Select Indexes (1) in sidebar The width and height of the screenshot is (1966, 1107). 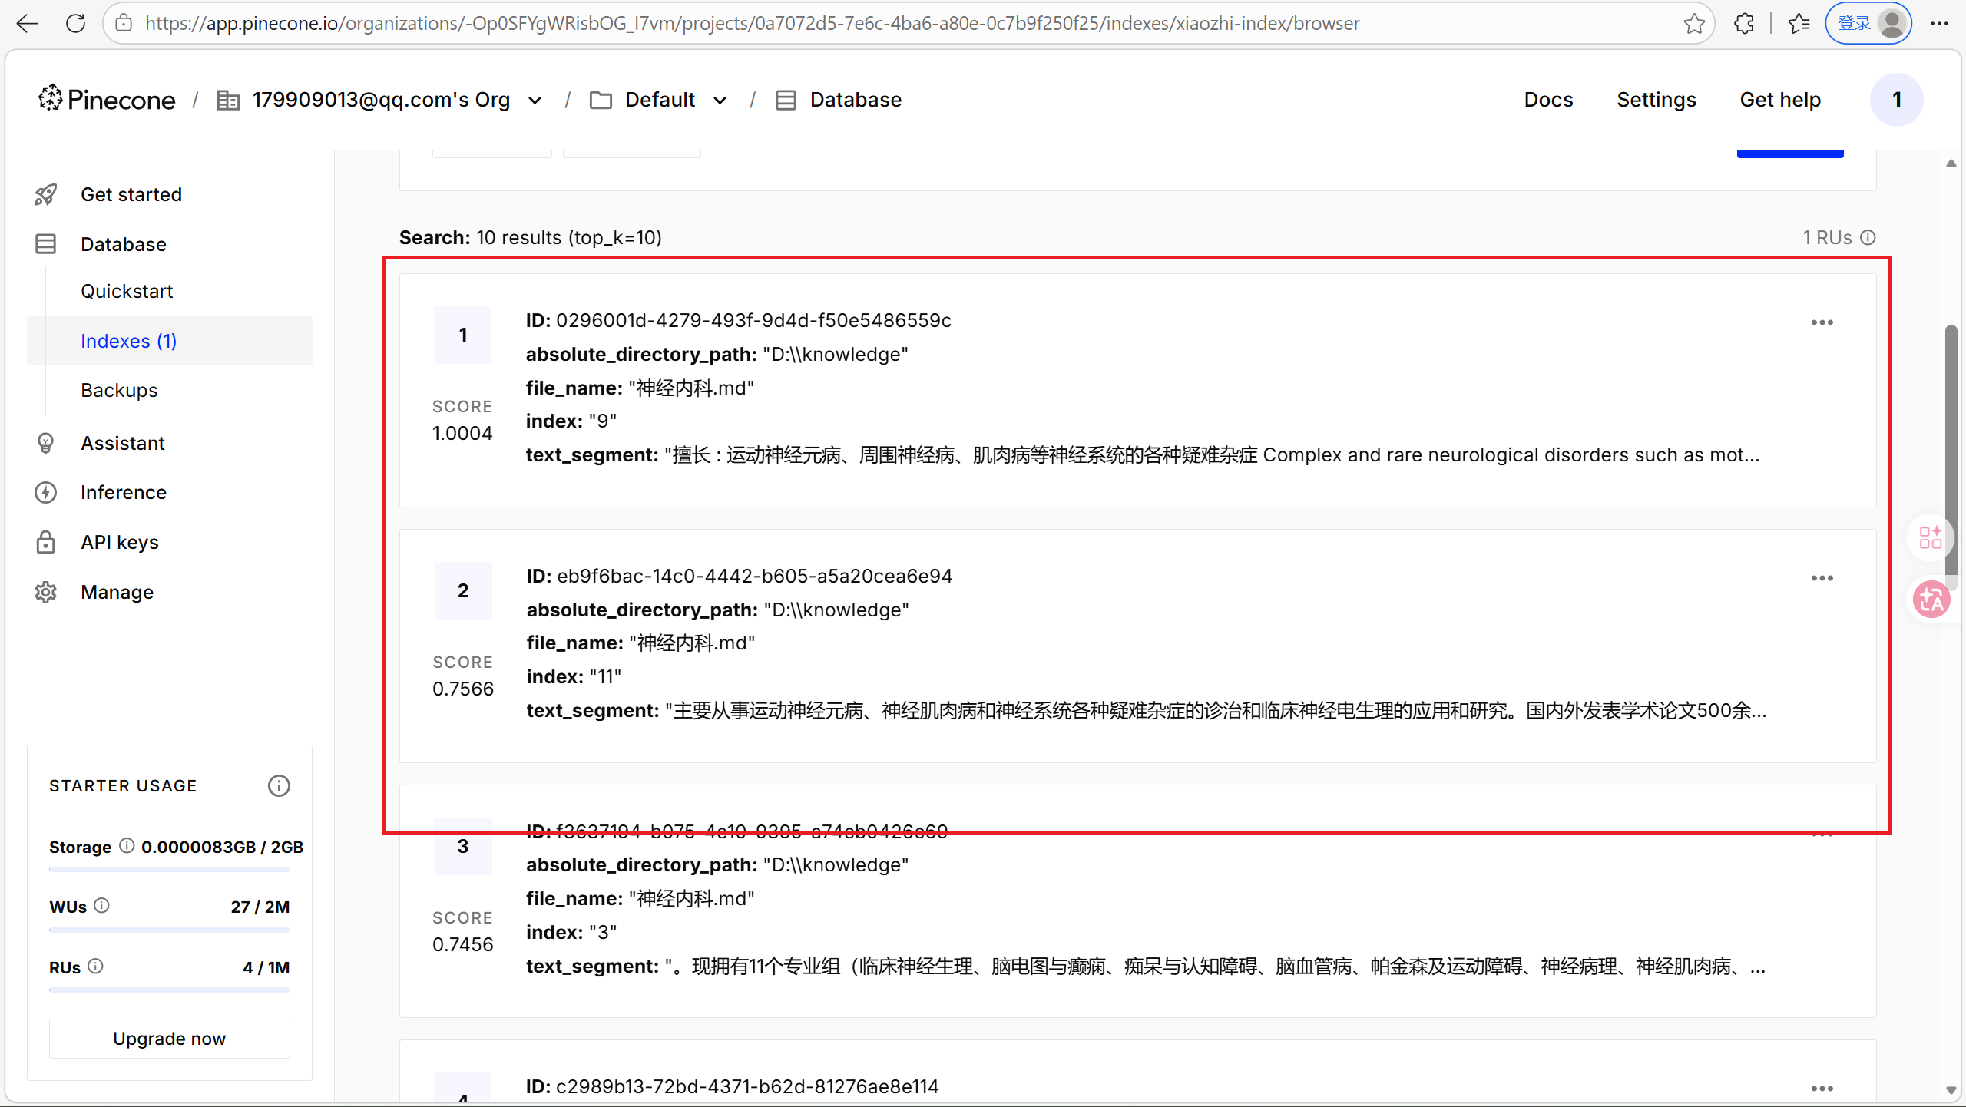[128, 341]
